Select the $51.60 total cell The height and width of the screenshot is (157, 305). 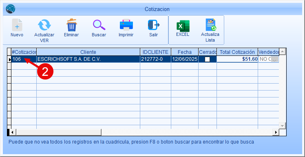pos(237,60)
